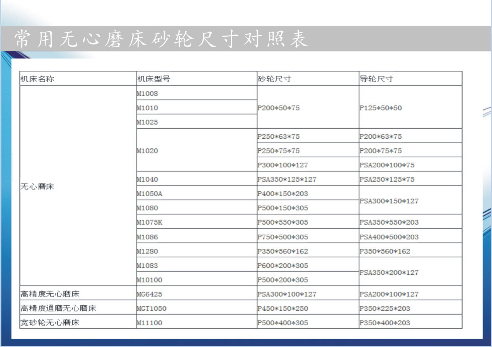
Task: Pick guide wheel size PSA300*150*127
Action: coord(410,200)
